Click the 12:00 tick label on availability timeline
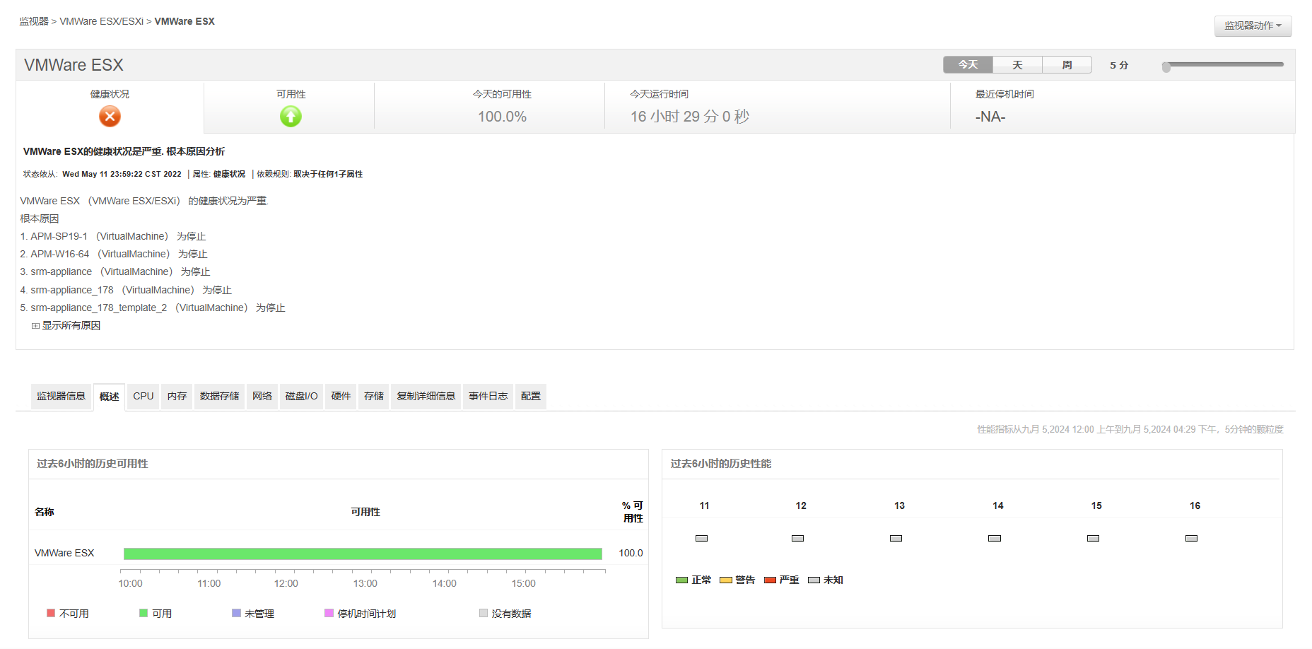The image size is (1312, 649). coord(286,583)
